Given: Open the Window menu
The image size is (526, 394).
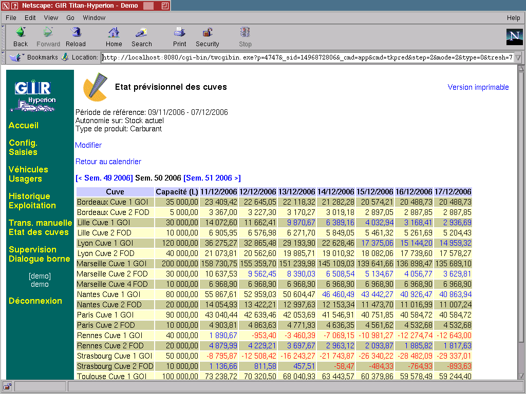Looking at the screenshot, I should coord(94,18).
